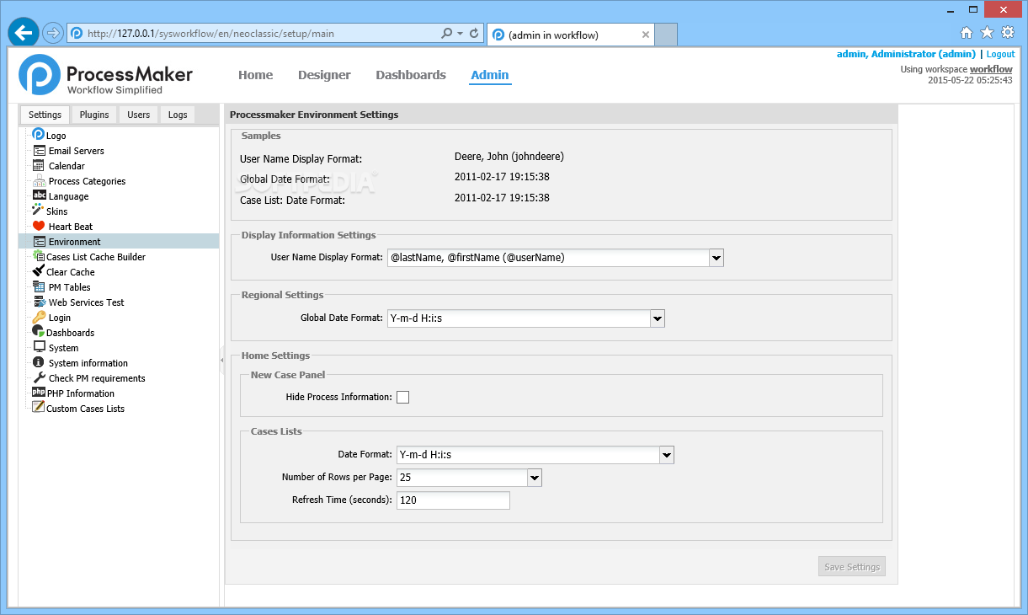
Task: Open the Number of Rows per Page dropdown
Action: tap(535, 478)
